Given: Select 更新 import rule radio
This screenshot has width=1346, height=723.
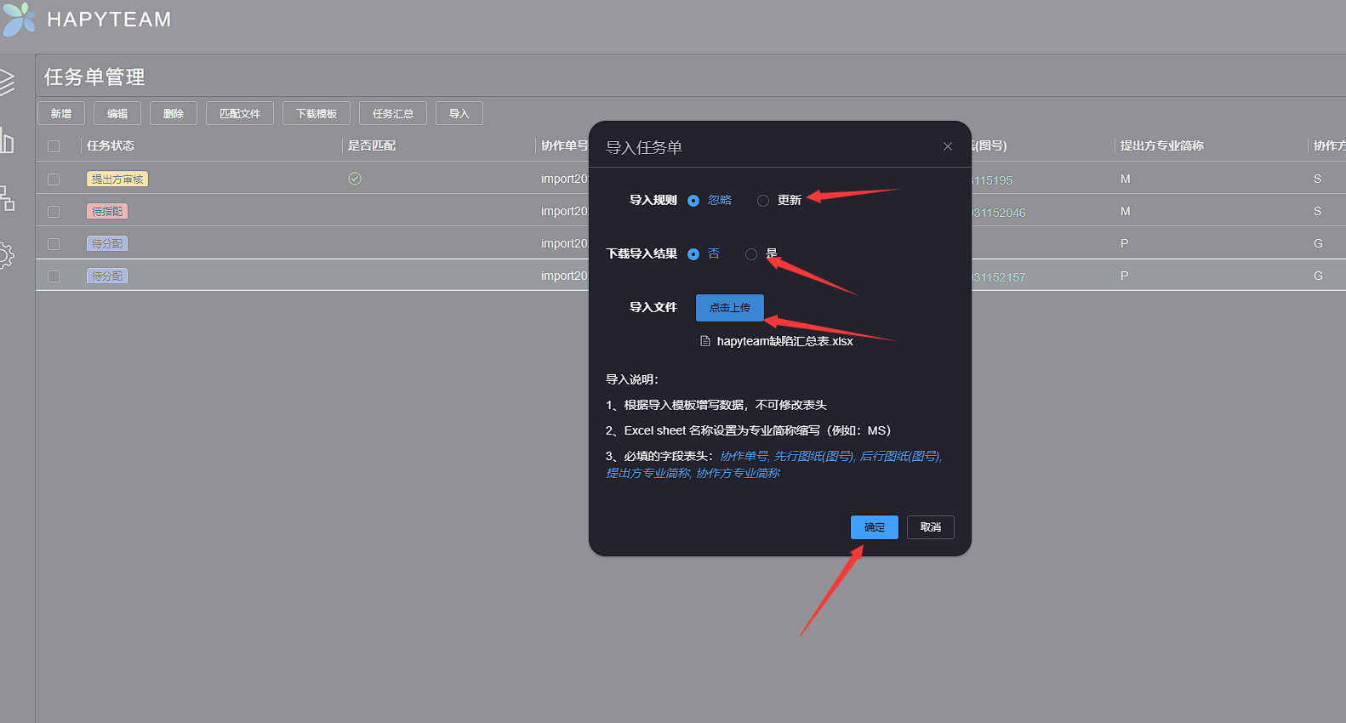Looking at the screenshot, I should [763, 201].
